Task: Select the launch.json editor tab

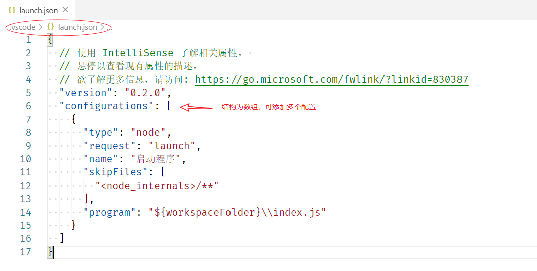Action: tap(37, 10)
